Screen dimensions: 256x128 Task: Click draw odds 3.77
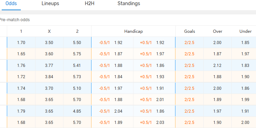click(x=49, y=66)
